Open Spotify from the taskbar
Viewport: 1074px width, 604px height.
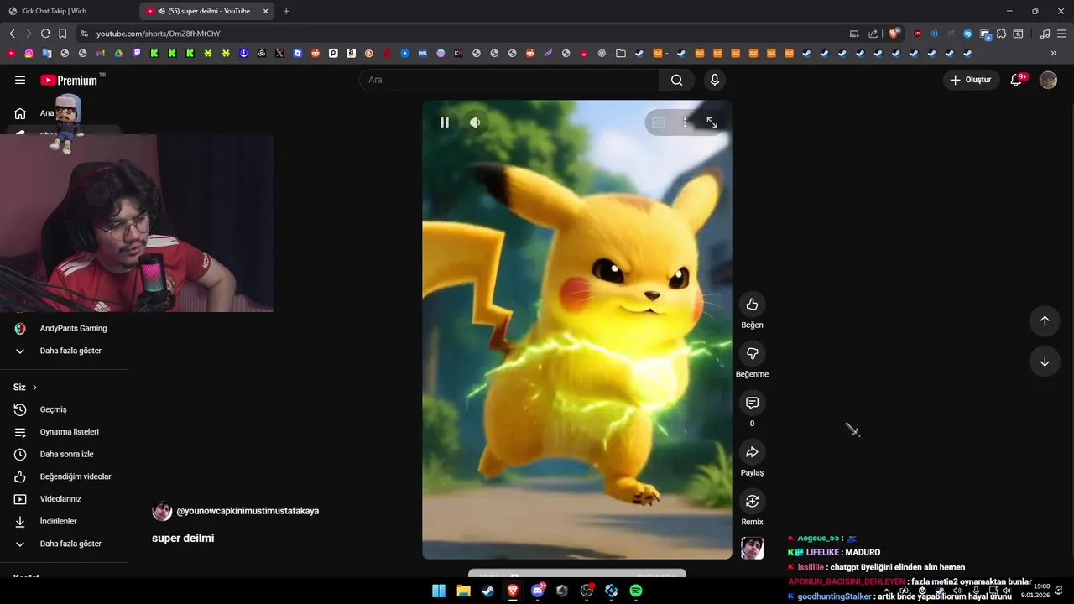636,591
